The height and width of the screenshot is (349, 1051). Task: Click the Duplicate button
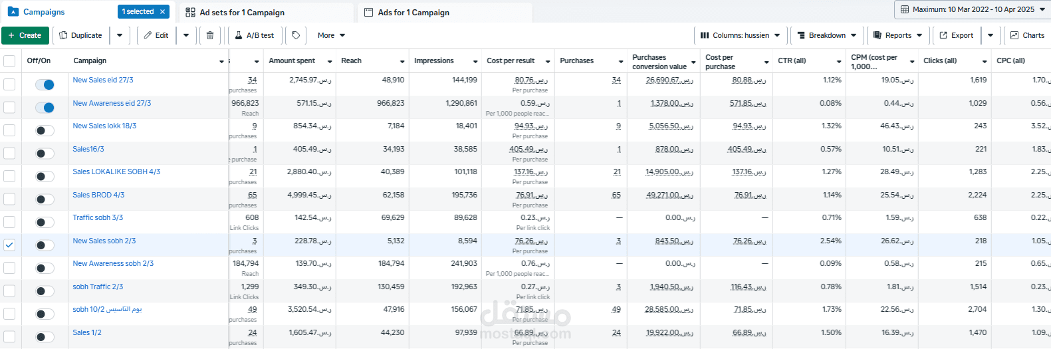click(x=80, y=35)
